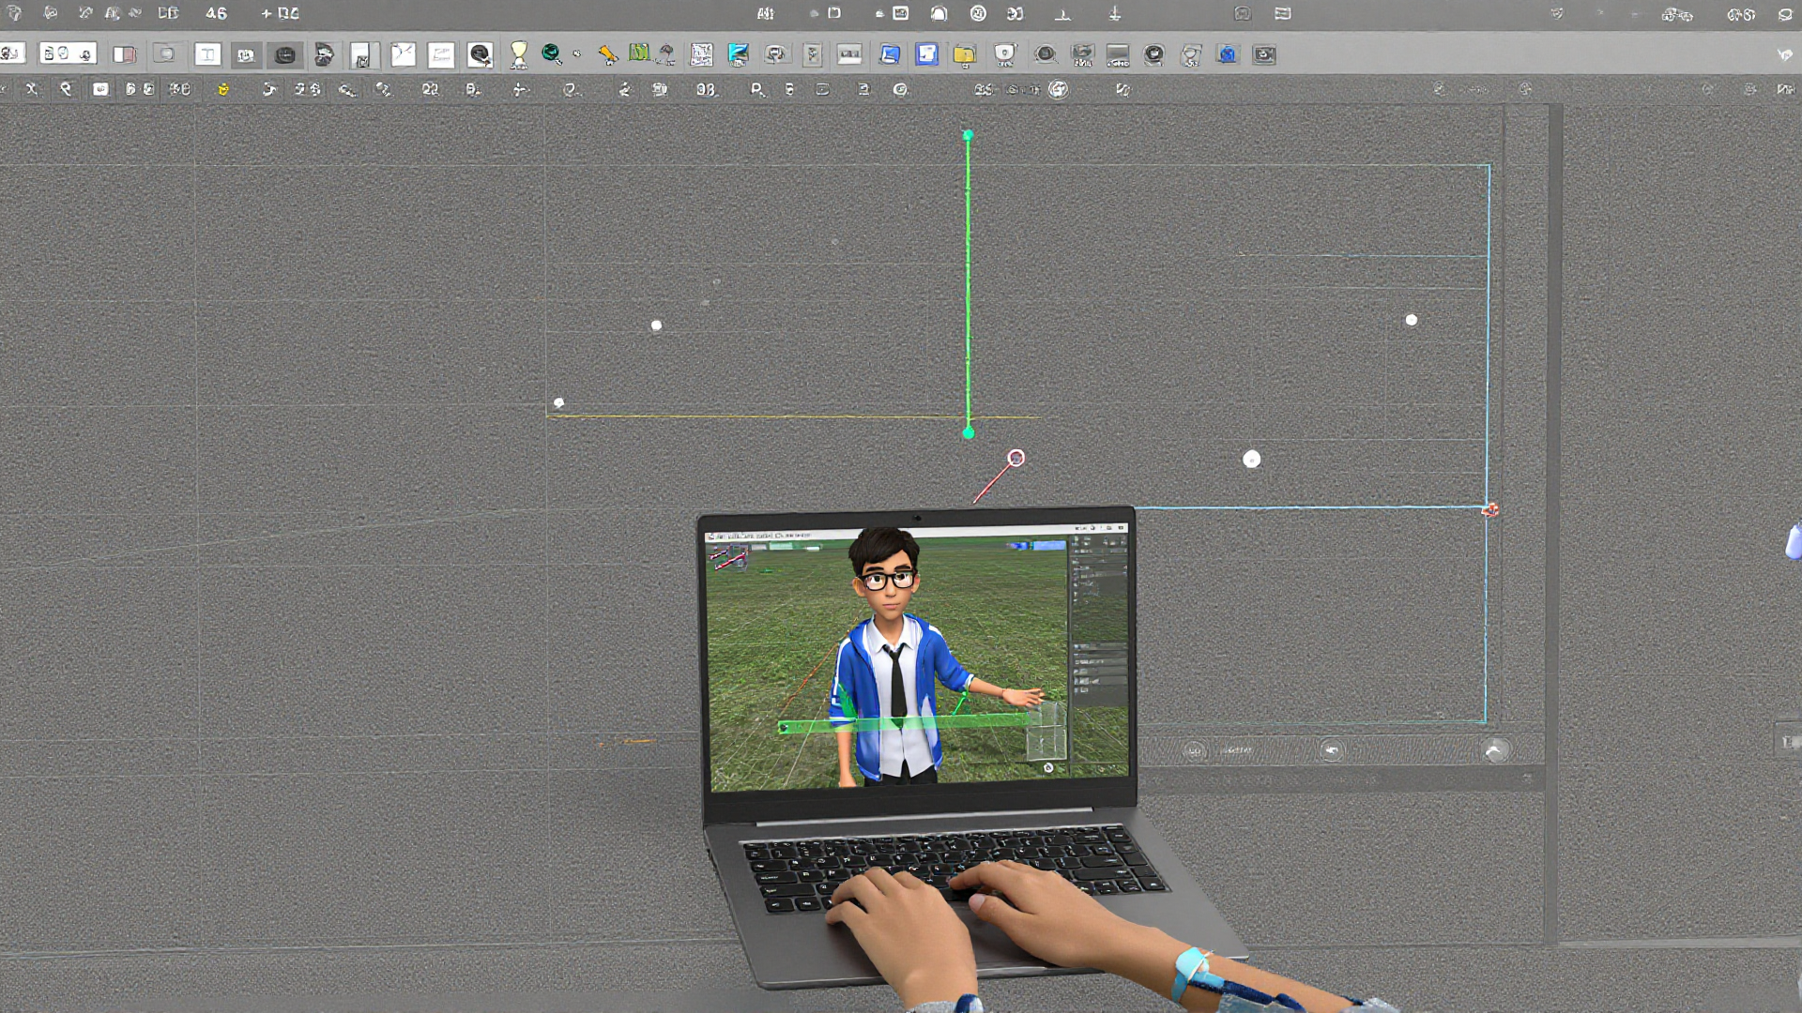Click the yellow folder icon in the toolbar
This screenshot has height=1013, width=1802.
[x=965, y=54]
